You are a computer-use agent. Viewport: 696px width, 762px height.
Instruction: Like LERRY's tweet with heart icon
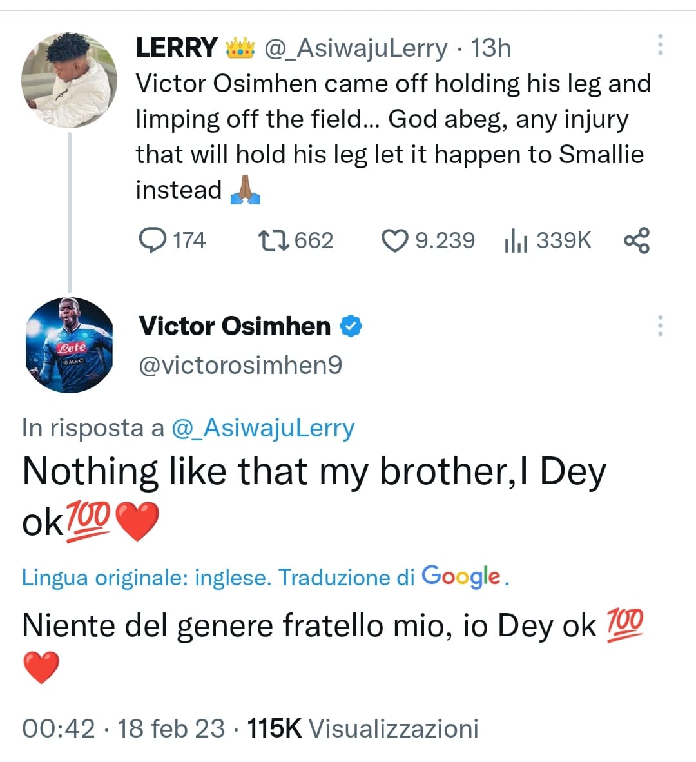pos(395,240)
